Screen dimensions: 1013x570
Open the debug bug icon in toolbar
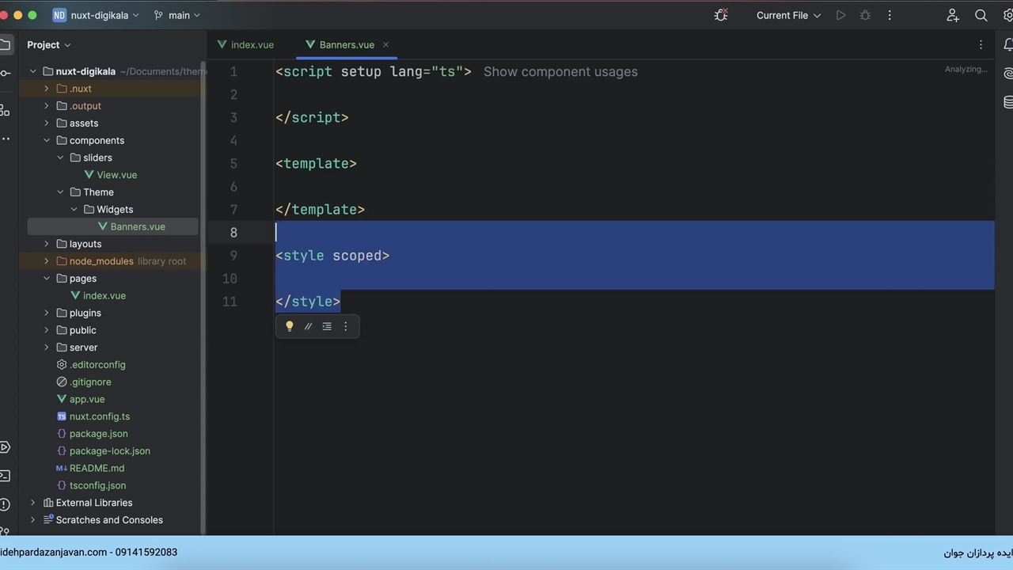[721, 15]
